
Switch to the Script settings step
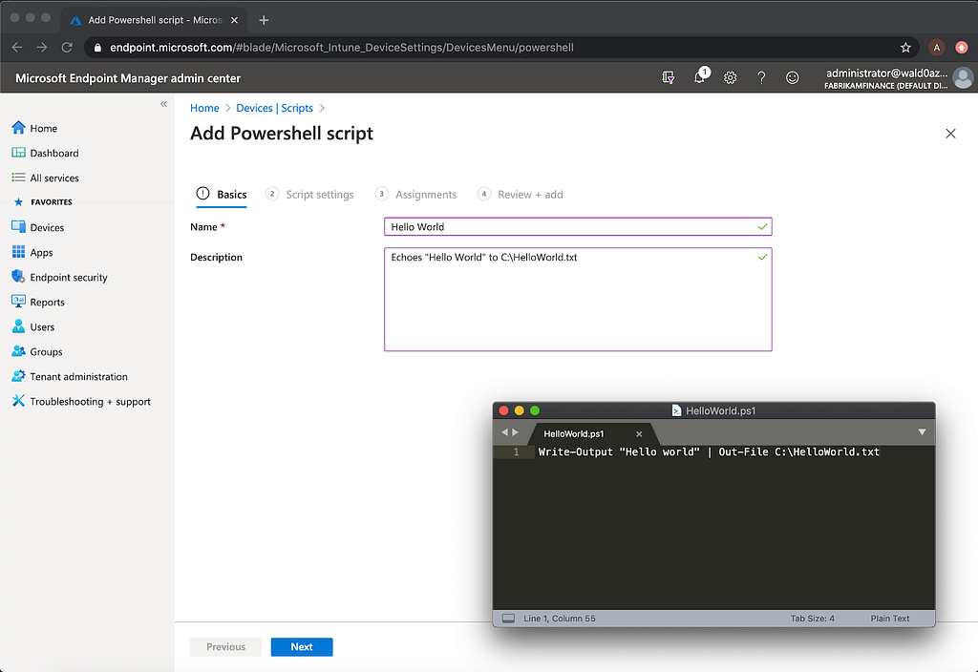point(309,195)
